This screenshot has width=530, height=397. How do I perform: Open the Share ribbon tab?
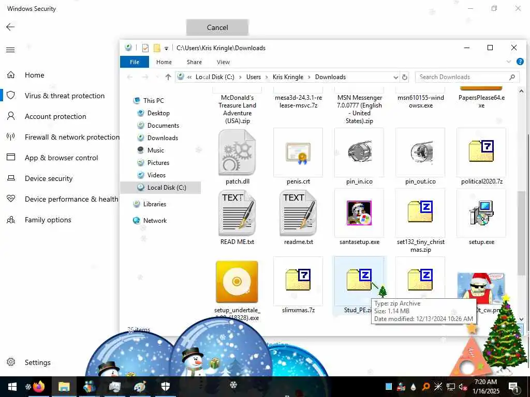pos(195,62)
